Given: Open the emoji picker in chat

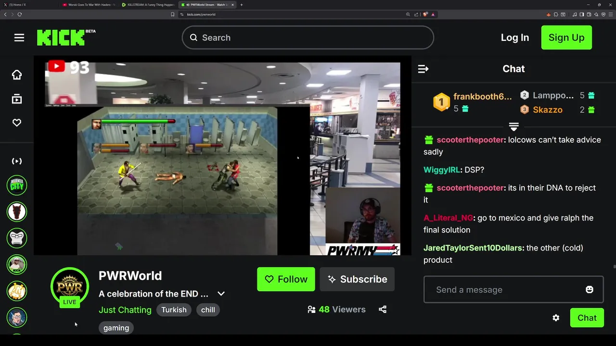Looking at the screenshot, I should pyautogui.click(x=590, y=289).
